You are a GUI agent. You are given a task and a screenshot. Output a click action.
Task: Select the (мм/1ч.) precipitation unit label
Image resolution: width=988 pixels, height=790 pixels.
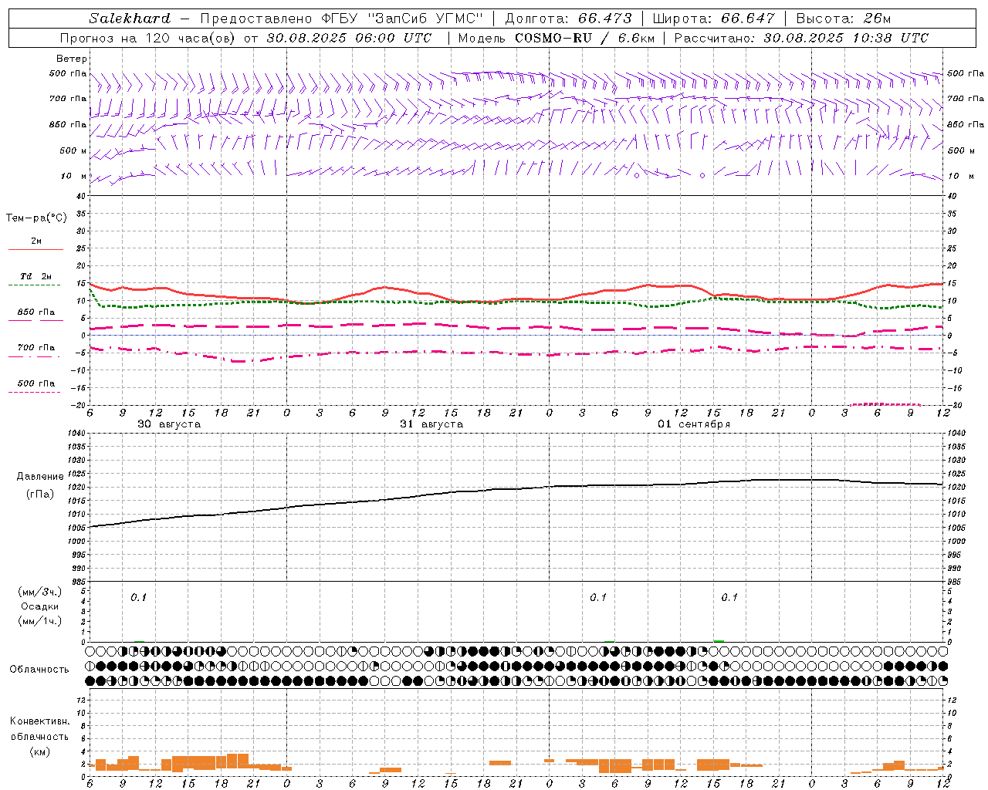tap(40, 621)
